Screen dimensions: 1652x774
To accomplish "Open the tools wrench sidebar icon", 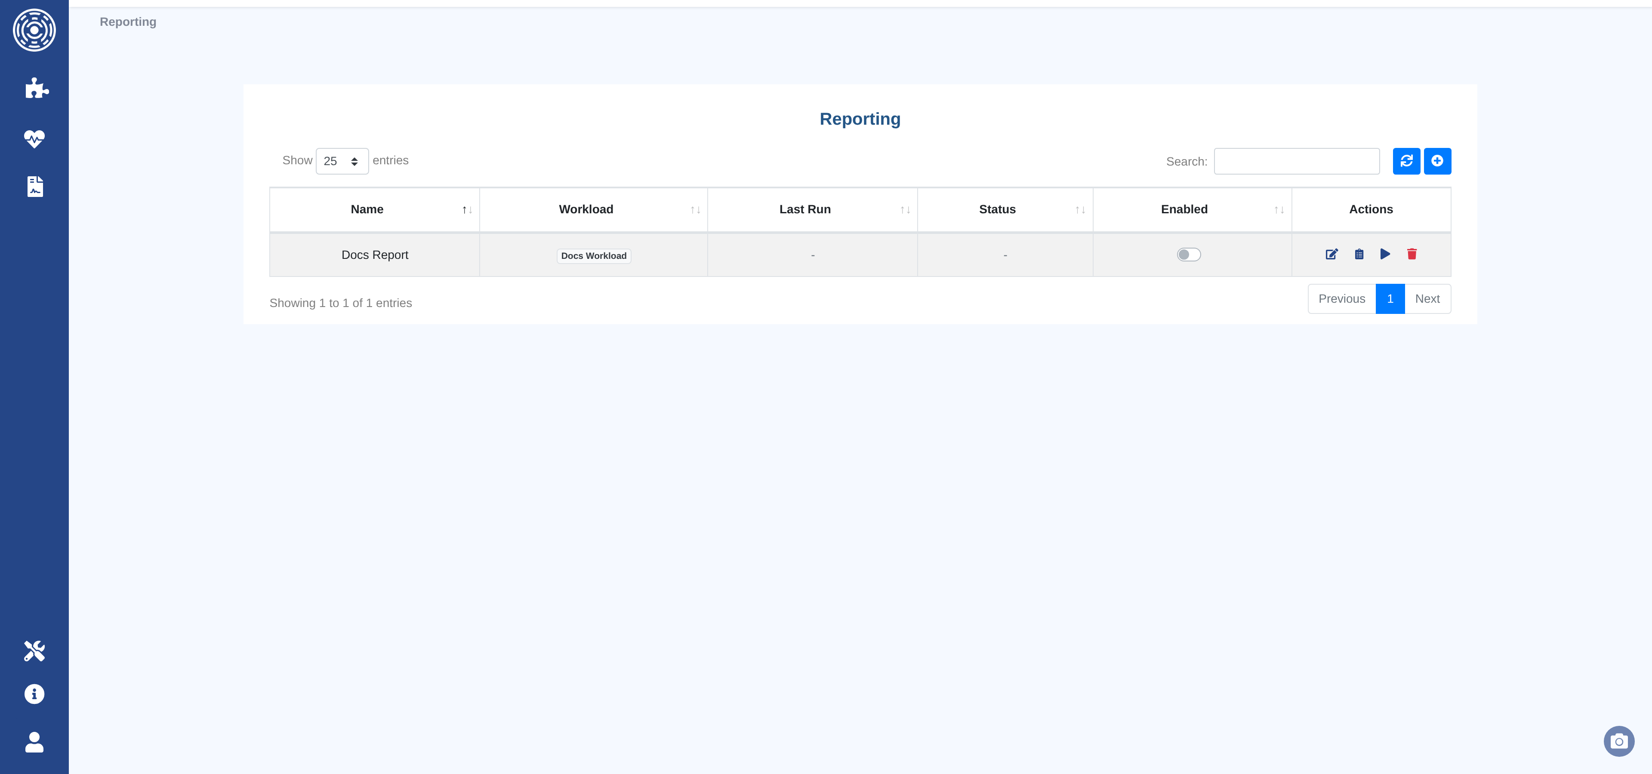I will pyautogui.click(x=34, y=651).
